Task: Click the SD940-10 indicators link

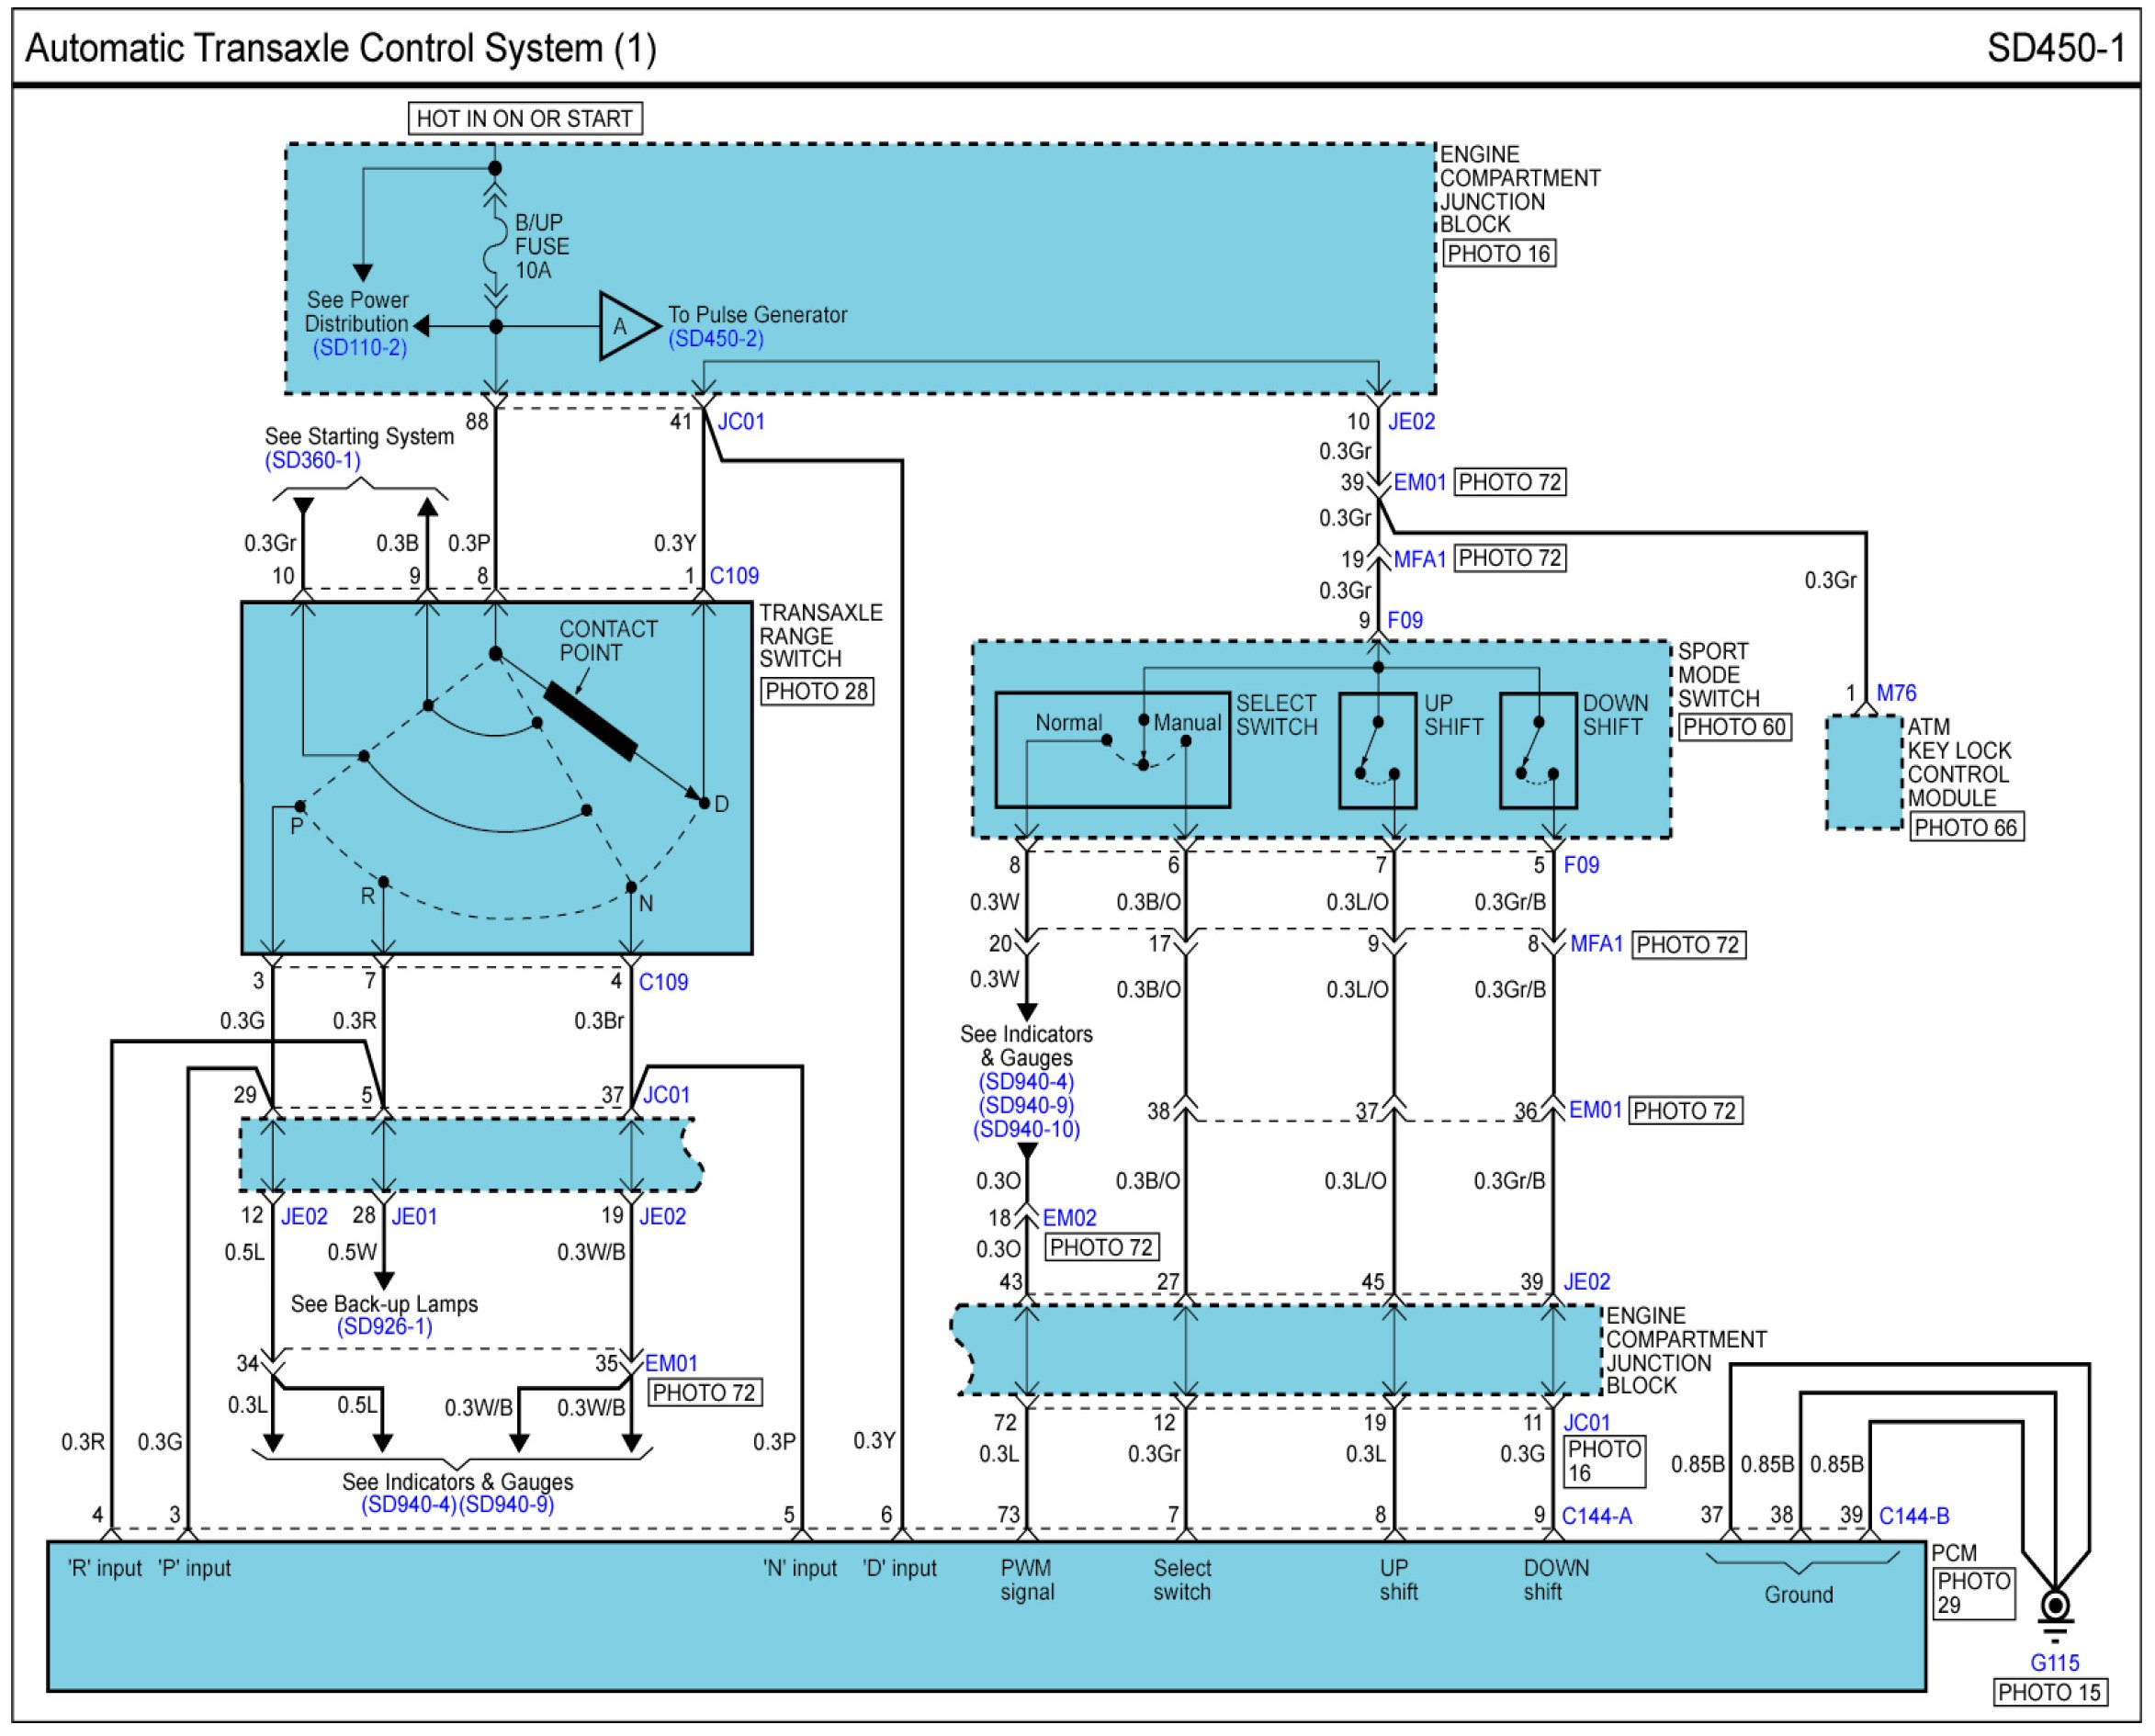Action: tap(1026, 1130)
